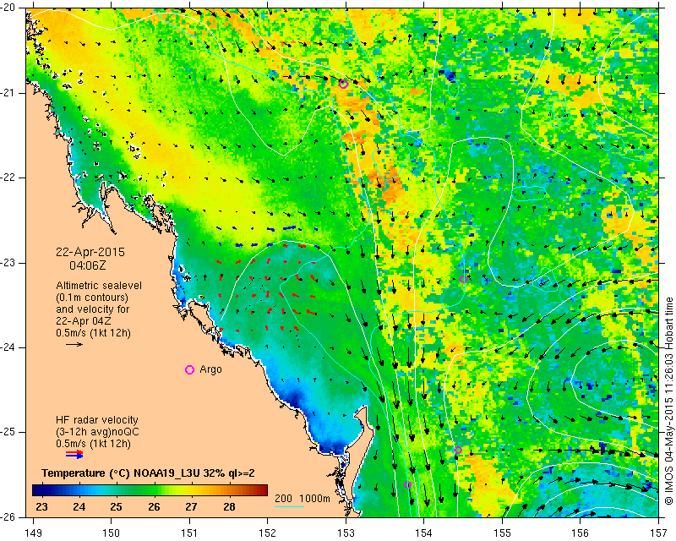Click the '149' longitude axis label
This screenshot has width=676, height=541.
(x=34, y=533)
